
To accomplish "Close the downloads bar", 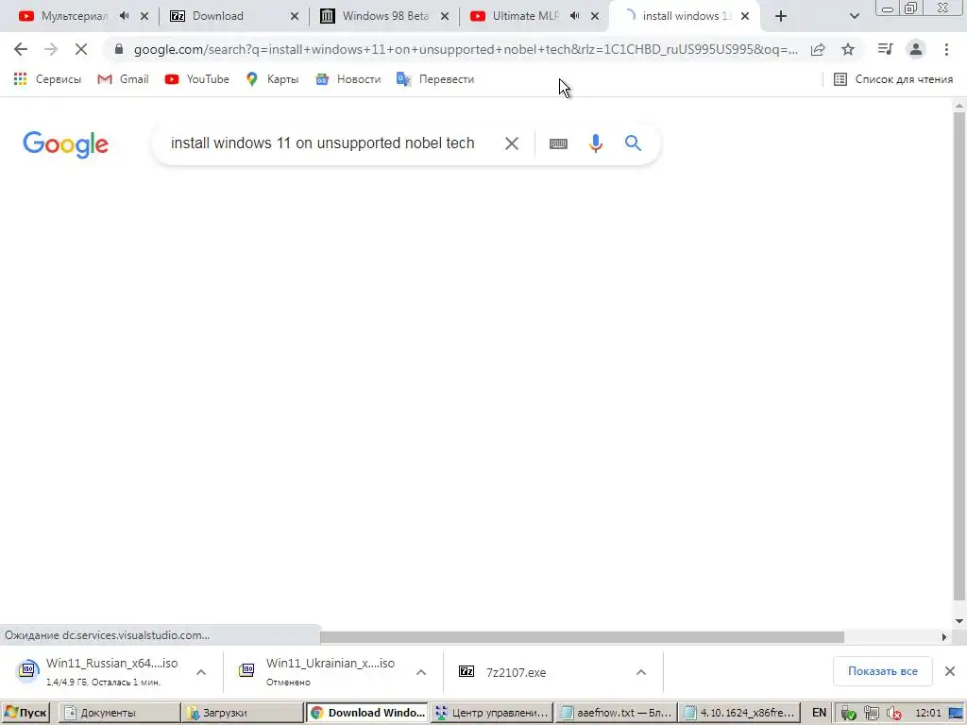I will tap(950, 671).
